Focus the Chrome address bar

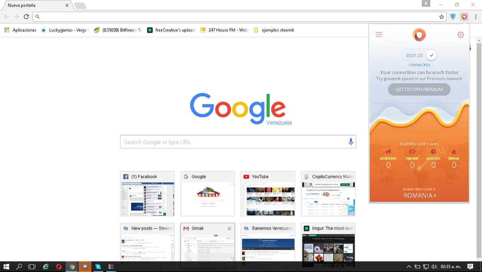point(239,17)
